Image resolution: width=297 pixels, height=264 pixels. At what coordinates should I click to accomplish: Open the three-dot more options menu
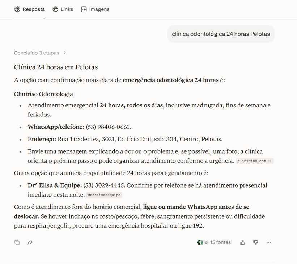click(268, 242)
